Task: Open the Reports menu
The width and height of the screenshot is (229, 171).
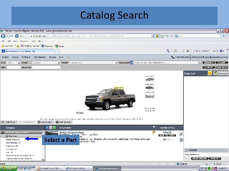Action: (x=52, y=57)
